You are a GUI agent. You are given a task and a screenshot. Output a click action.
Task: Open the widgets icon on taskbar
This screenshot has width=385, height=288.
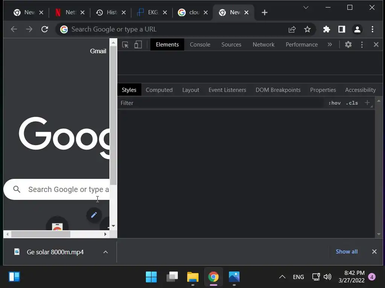click(x=14, y=277)
